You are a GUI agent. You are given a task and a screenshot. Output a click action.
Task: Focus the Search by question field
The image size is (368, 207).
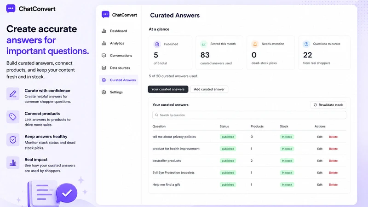tap(249, 115)
